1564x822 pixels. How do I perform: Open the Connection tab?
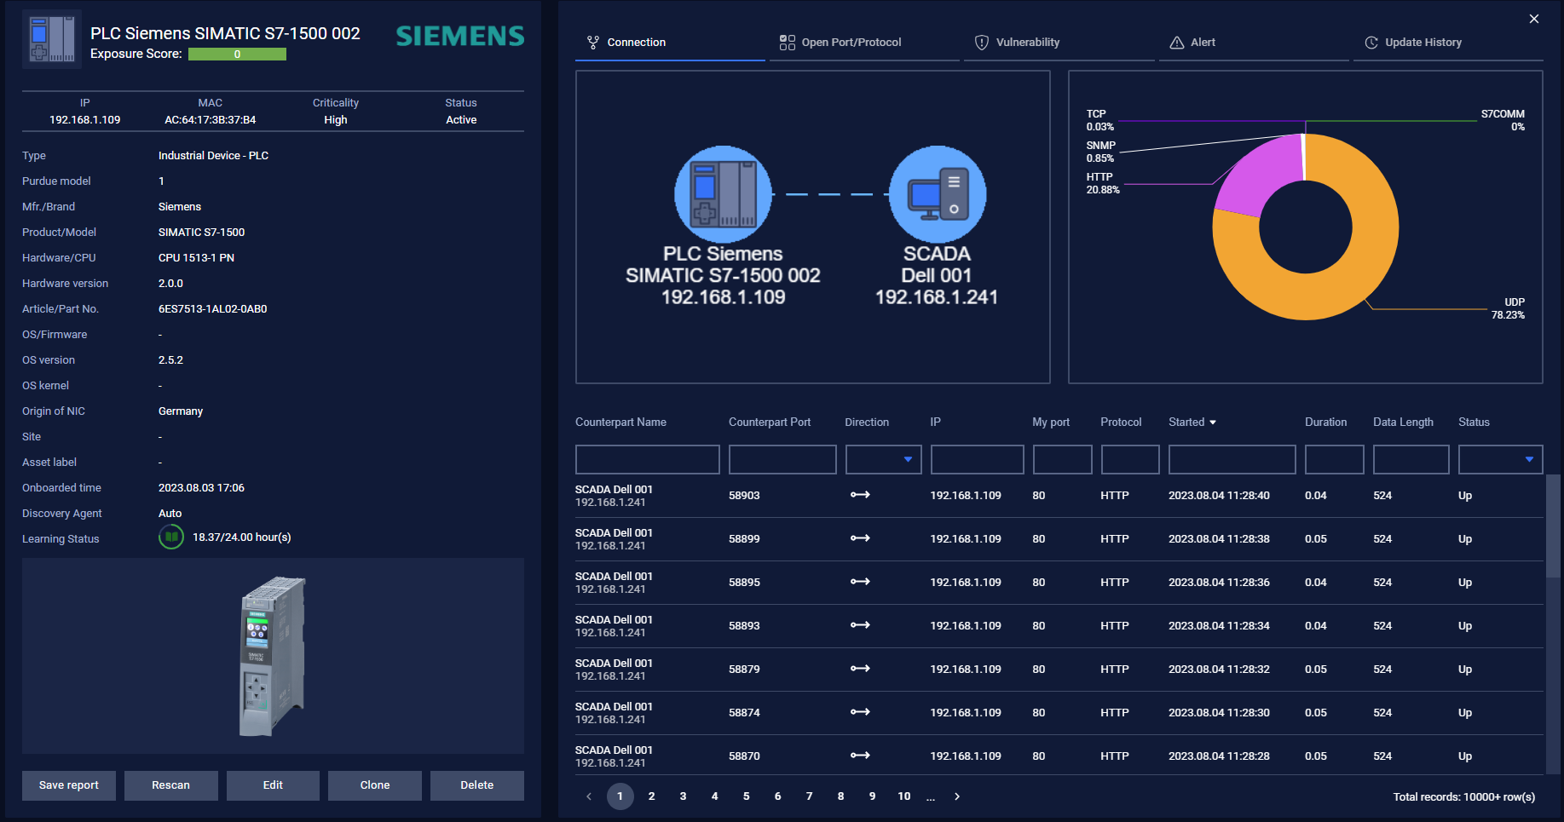coord(670,43)
